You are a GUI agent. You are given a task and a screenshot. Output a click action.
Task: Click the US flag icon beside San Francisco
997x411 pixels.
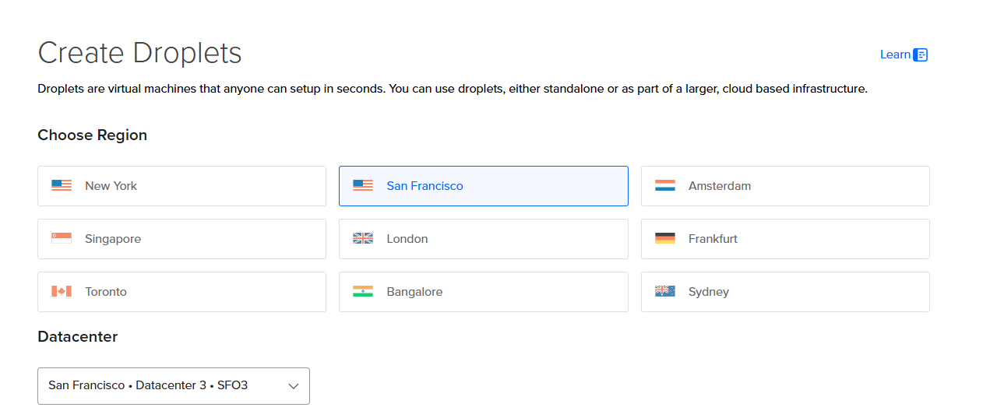363,185
